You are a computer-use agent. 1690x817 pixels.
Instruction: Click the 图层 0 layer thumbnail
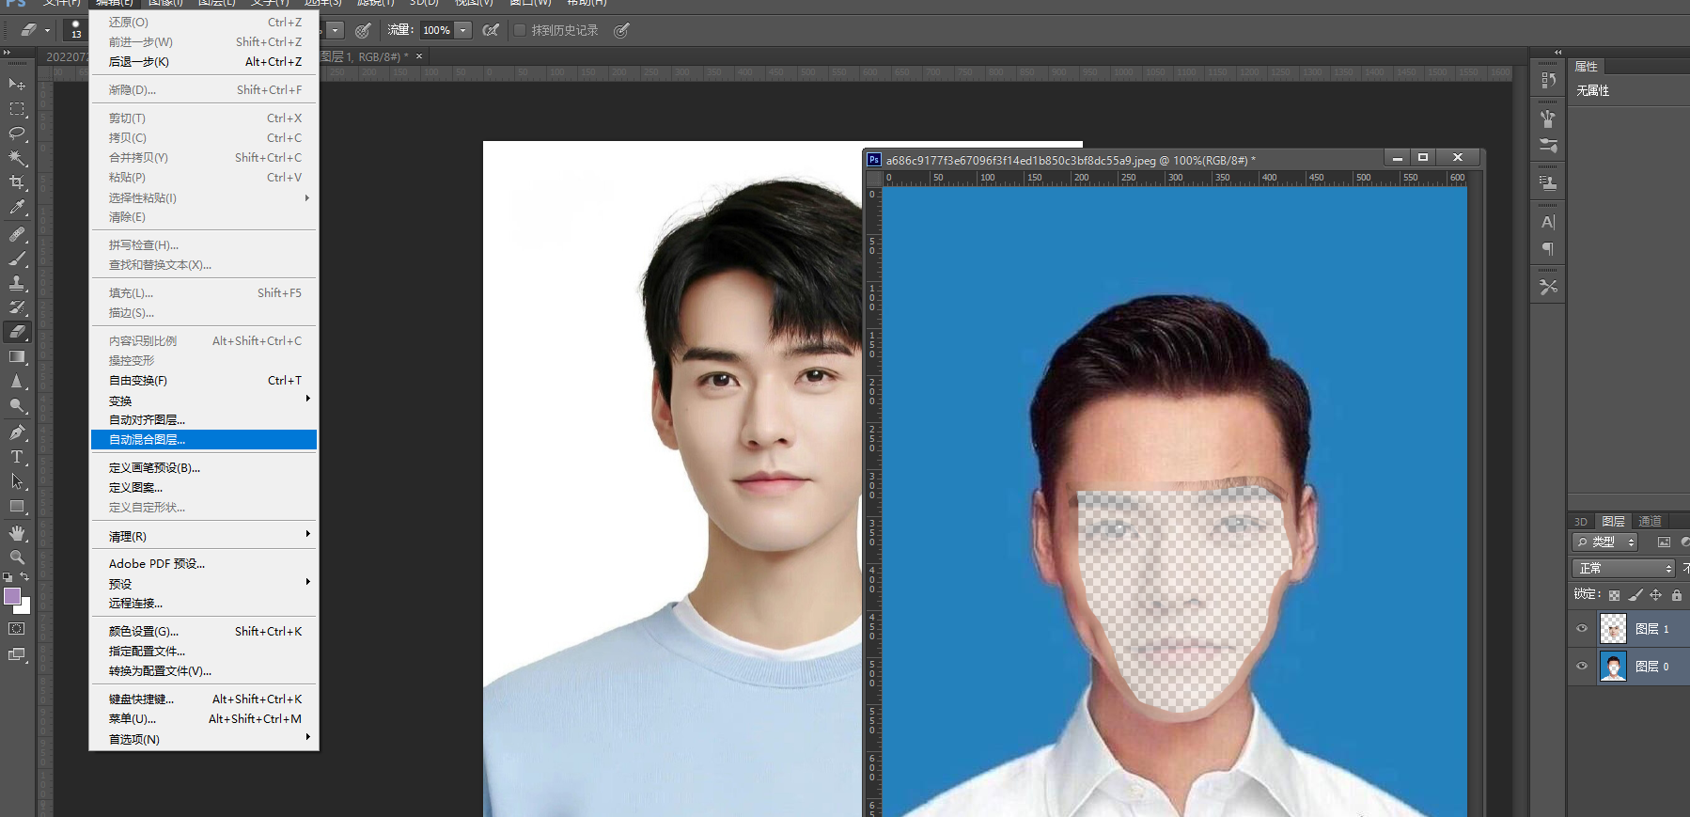coord(1613,667)
